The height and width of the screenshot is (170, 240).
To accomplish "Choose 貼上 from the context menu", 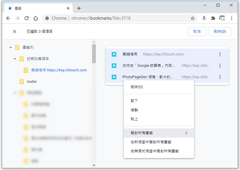I will 159,119.
